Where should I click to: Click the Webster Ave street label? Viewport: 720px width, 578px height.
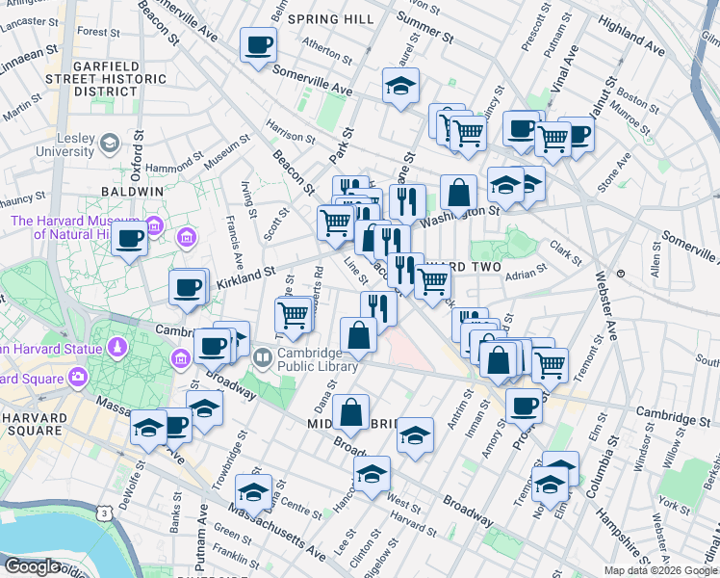coord(606,305)
